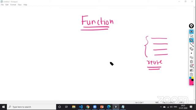Open the Windows Start menu
Screen dimensions: 196x110
click(3, 107)
